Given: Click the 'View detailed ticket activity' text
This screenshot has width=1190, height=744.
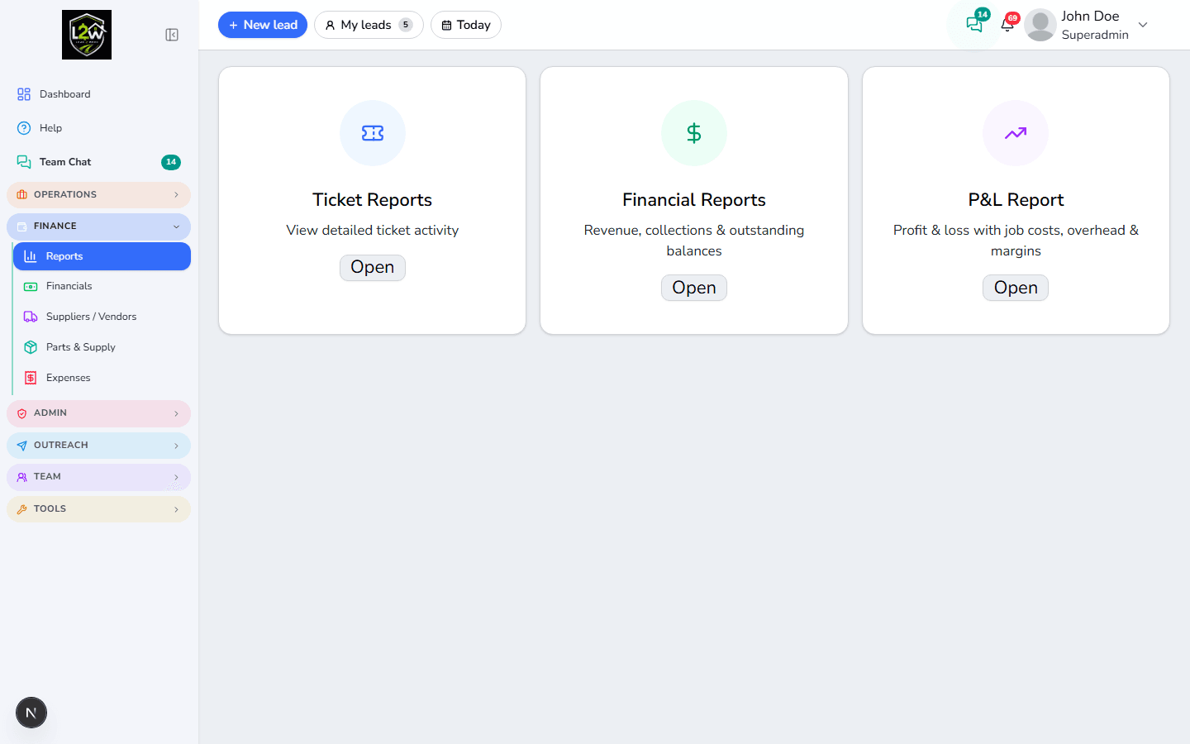Looking at the screenshot, I should click(x=373, y=231).
